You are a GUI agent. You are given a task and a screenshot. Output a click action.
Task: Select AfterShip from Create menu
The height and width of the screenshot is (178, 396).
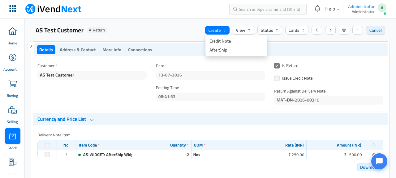(x=236, y=50)
